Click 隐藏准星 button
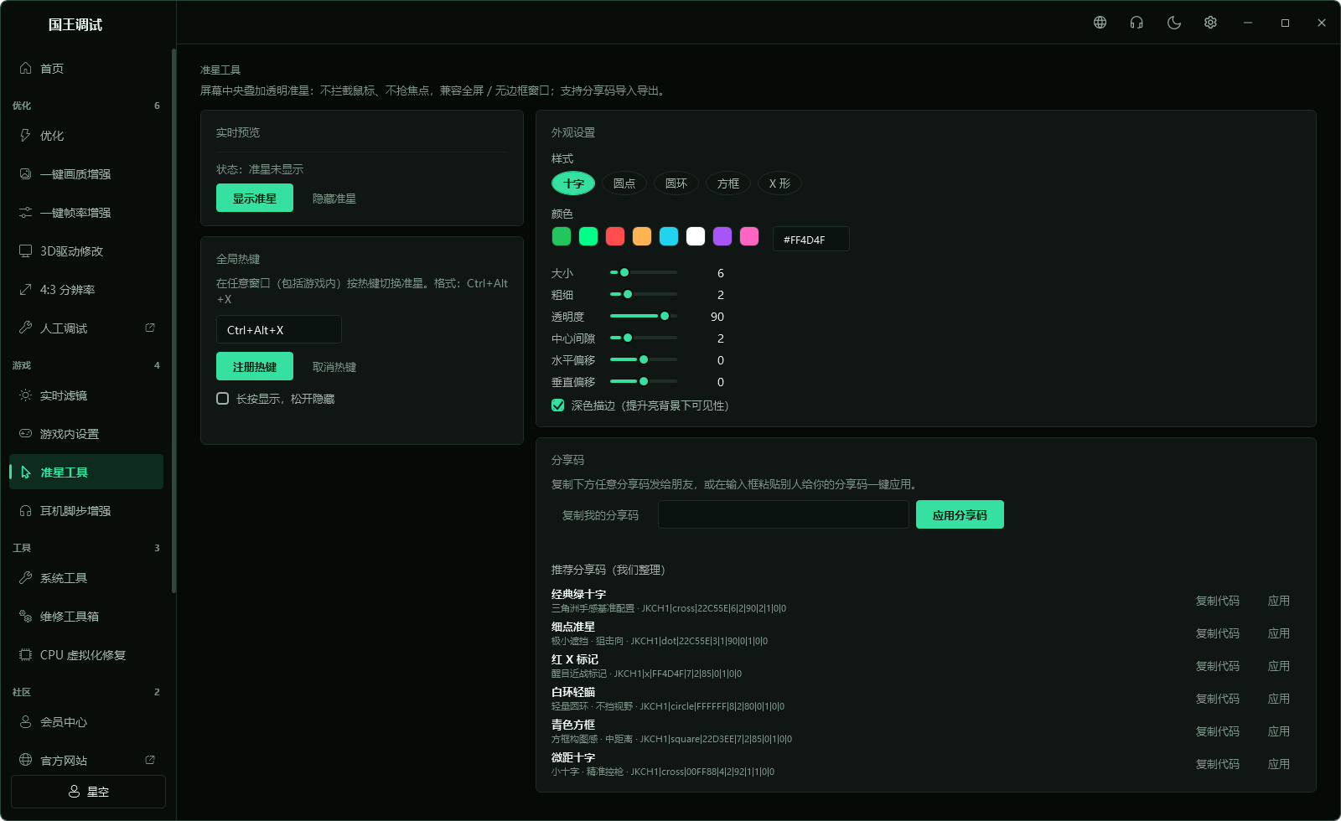The height and width of the screenshot is (821, 1341). click(334, 199)
